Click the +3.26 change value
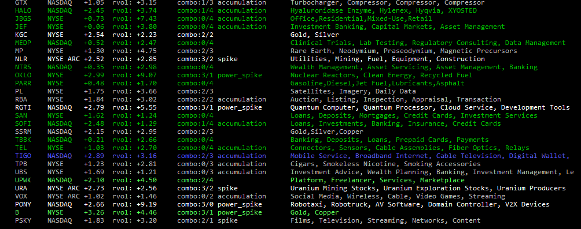 coord(94,213)
